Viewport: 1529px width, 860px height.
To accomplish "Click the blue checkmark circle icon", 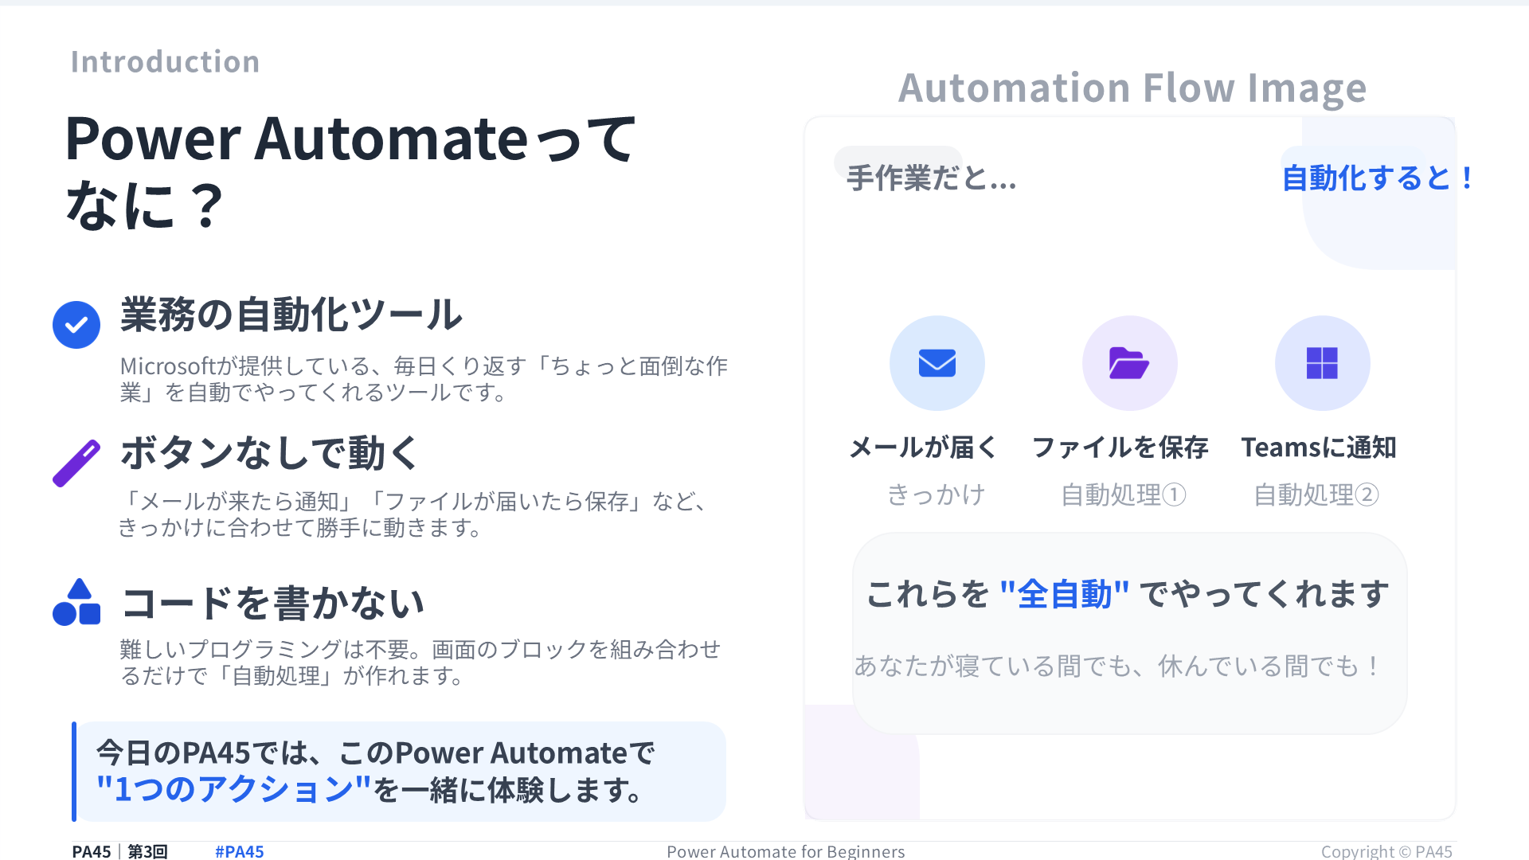I will (x=76, y=325).
